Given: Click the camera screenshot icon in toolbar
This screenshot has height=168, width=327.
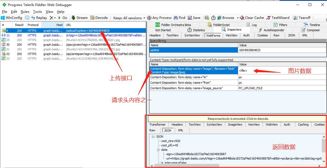Looking at the screenshot, I should 207,18.
